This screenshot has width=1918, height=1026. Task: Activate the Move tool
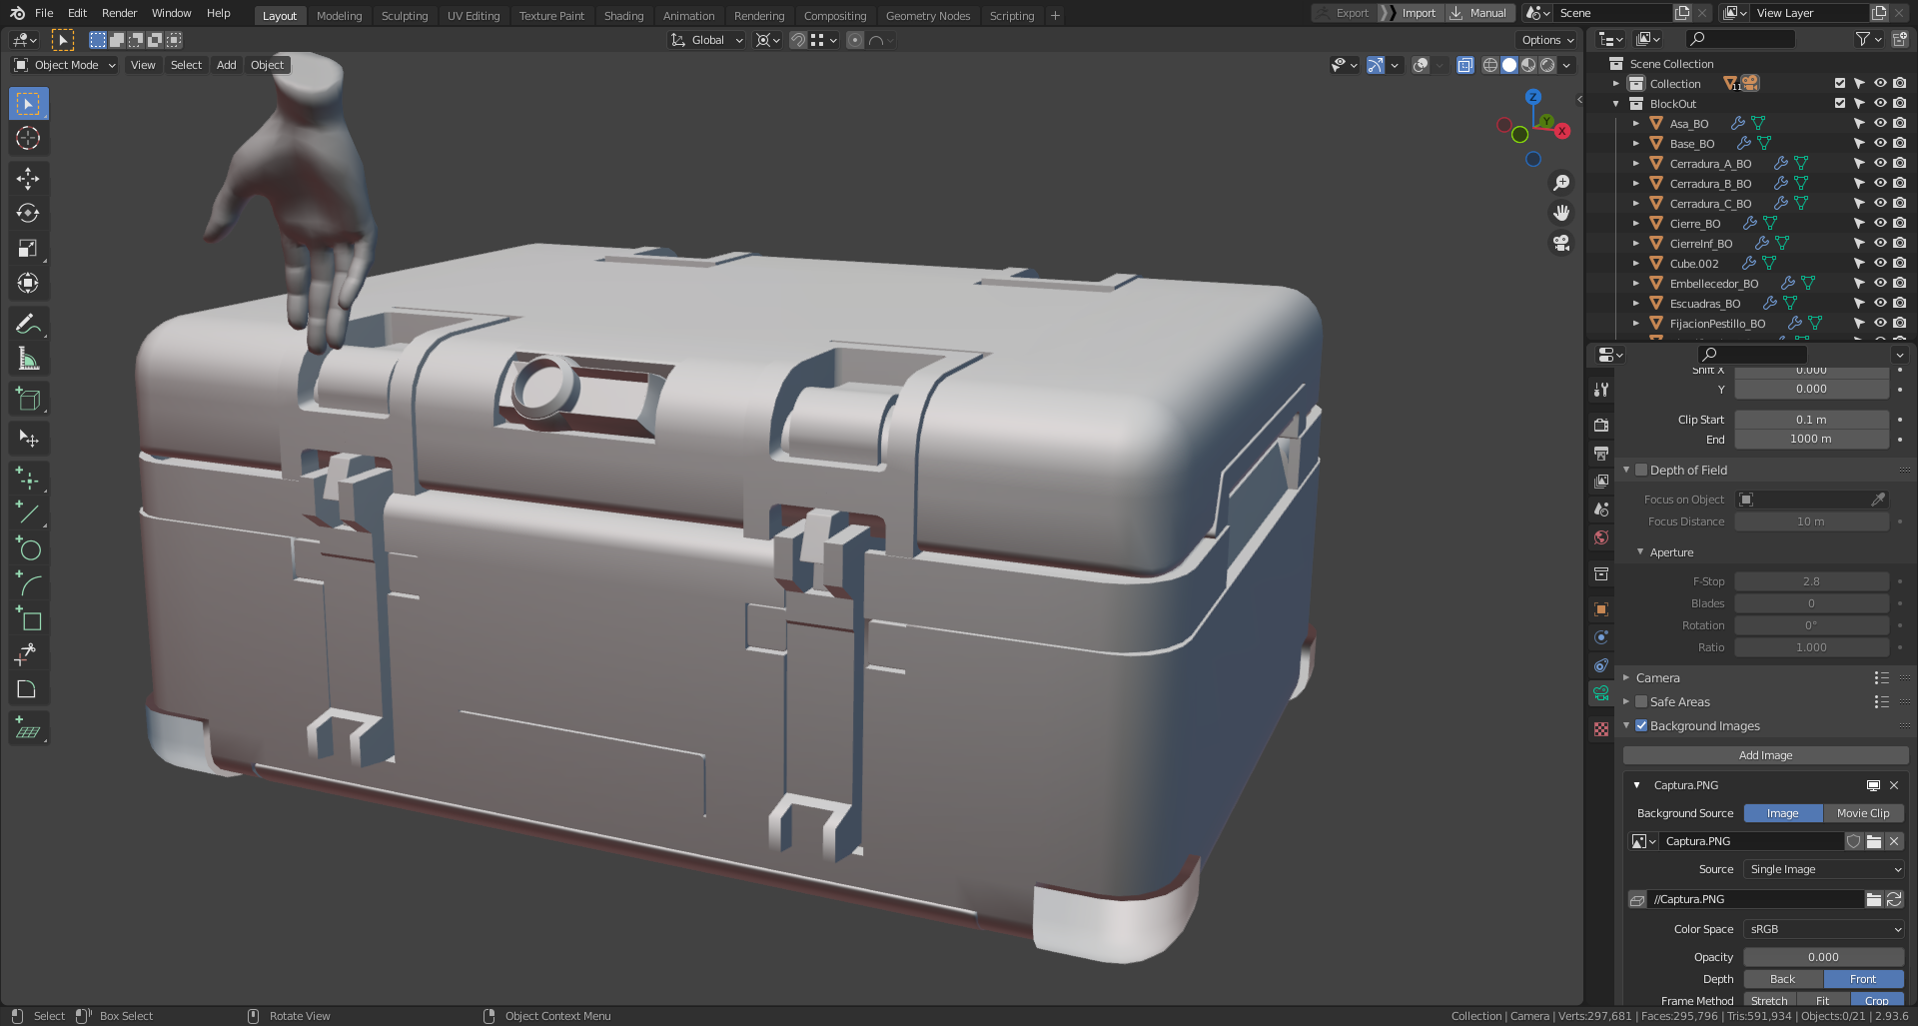pos(28,179)
